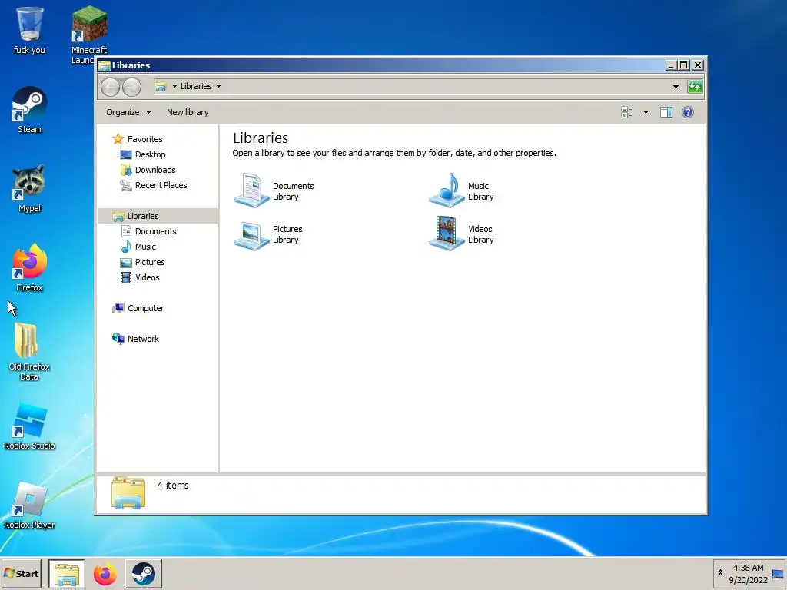Open view options dropdown arrow
The image size is (787, 590).
(x=646, y=112)
